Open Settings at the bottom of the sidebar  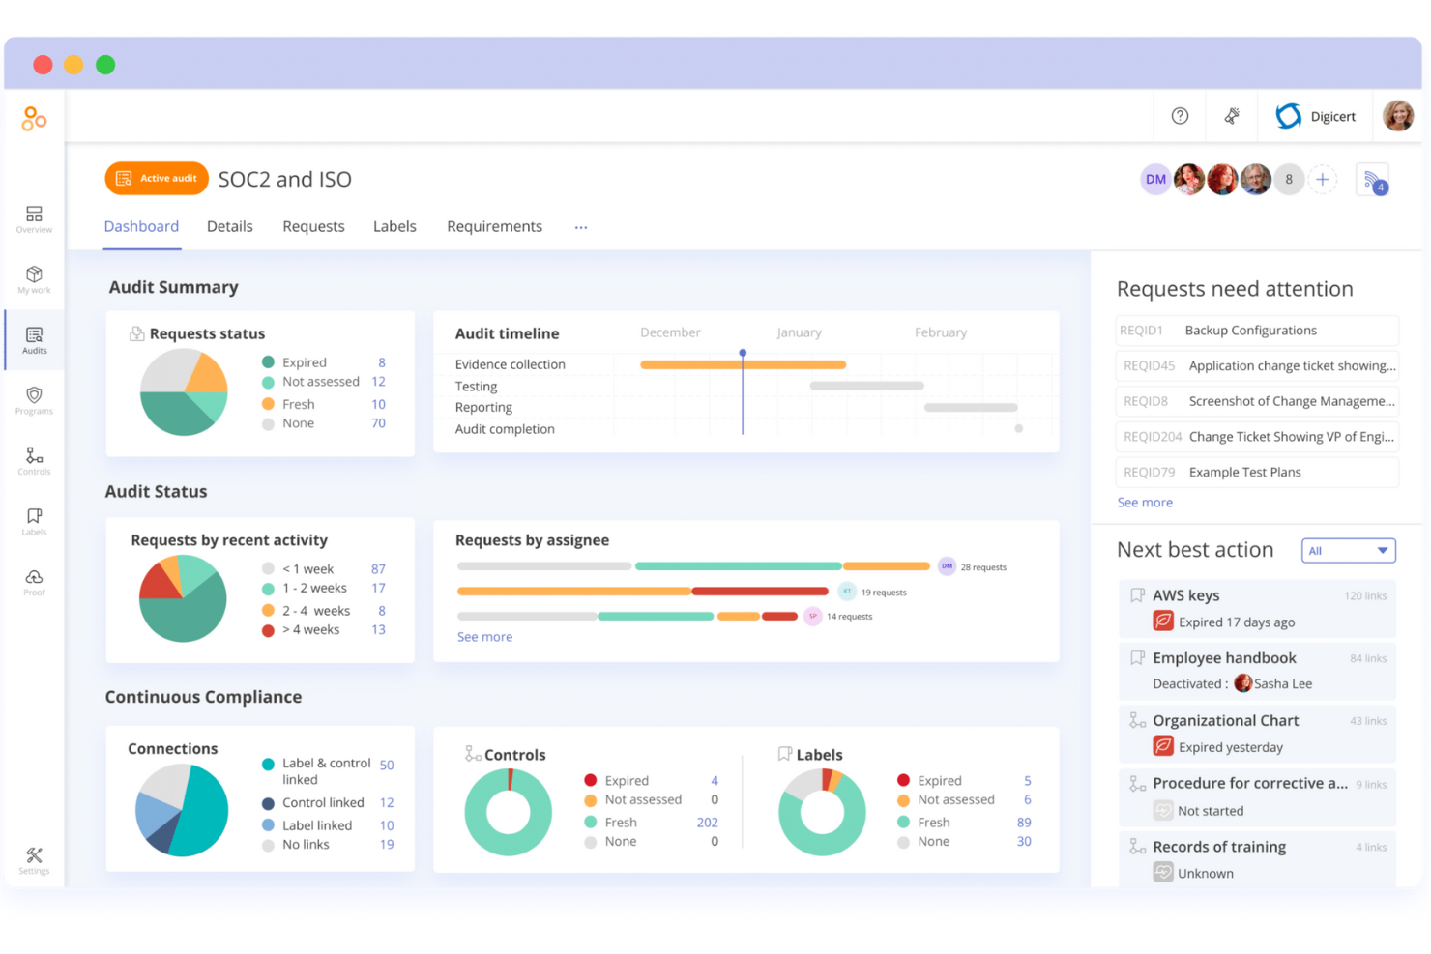pyautogui.click(x=34, y=861)
